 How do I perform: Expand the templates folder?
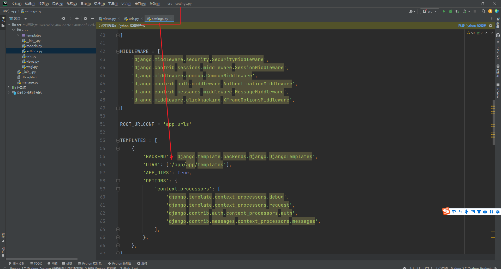[x=18, y=35]
